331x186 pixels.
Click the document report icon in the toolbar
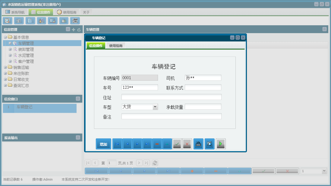pyautogui.click(x=30, y=21)
